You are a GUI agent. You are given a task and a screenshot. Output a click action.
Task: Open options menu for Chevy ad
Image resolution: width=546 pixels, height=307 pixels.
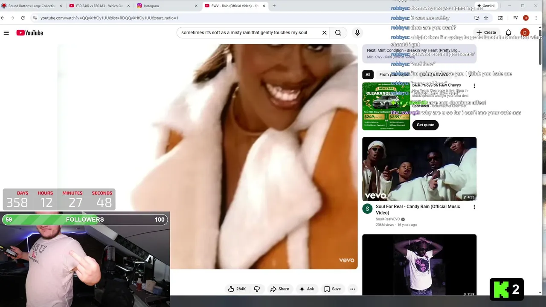coord(474,86)
